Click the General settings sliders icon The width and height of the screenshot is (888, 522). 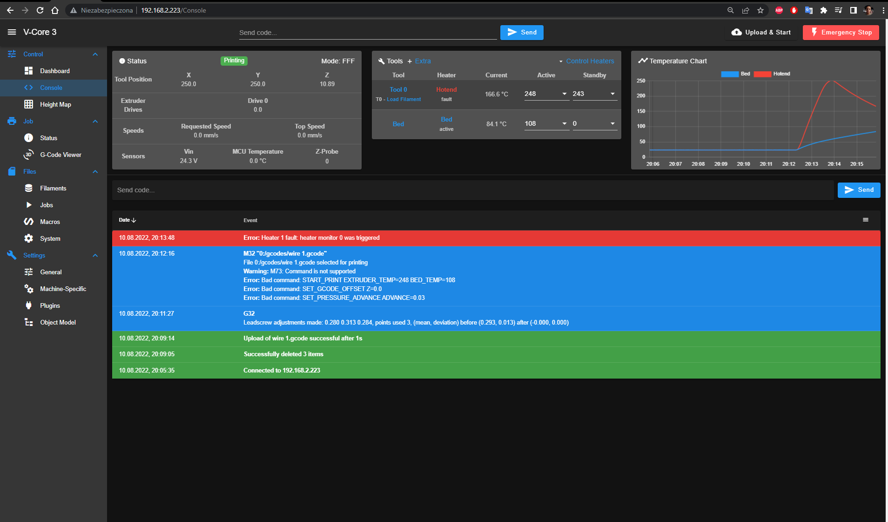[29, 272]
